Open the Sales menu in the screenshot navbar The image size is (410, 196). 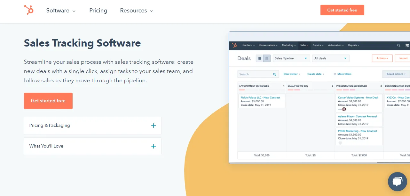coord(304,45)
